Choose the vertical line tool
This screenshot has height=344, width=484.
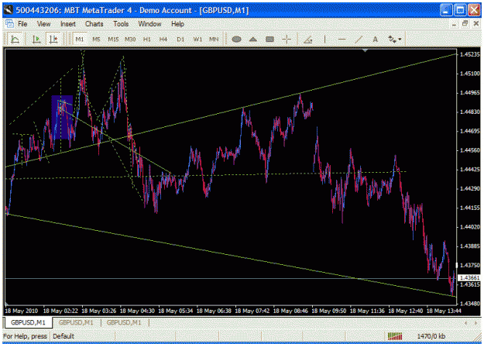pyautogui.click(x=324, y=40)
